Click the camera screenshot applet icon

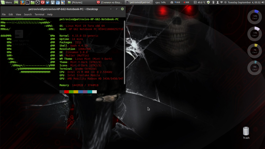(172, 2)
